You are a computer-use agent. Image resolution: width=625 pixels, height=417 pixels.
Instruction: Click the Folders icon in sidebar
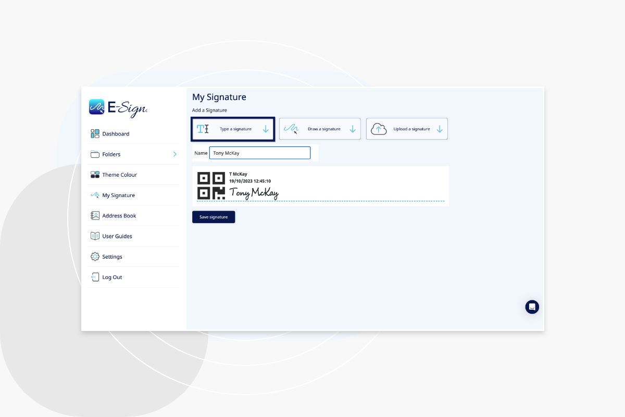tap(95, 154)
